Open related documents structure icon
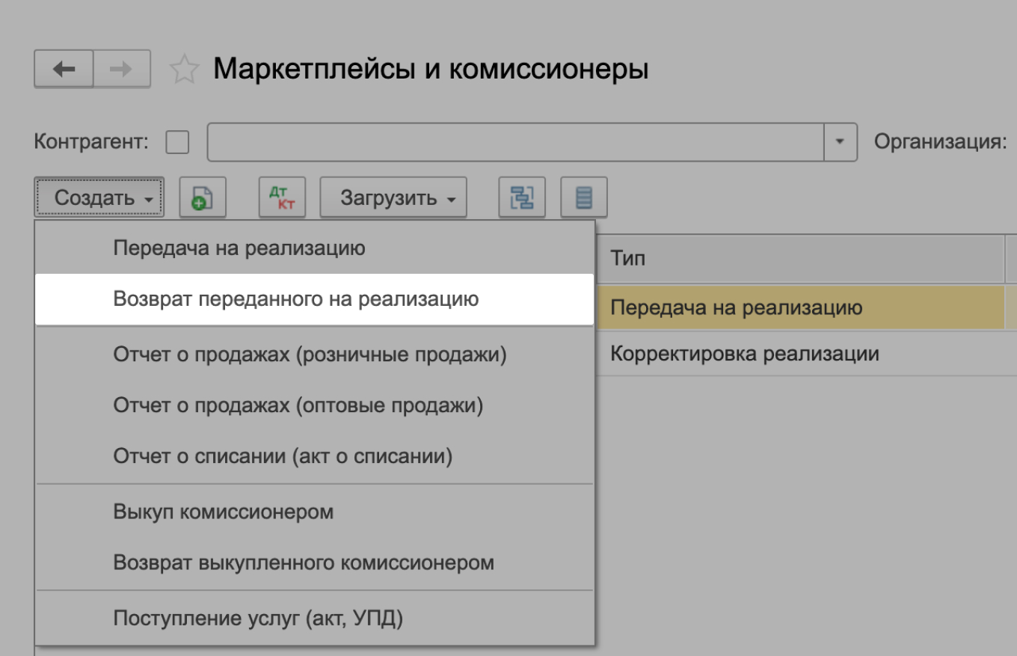This screenshot has width=1017, height=656. [521, 197]
